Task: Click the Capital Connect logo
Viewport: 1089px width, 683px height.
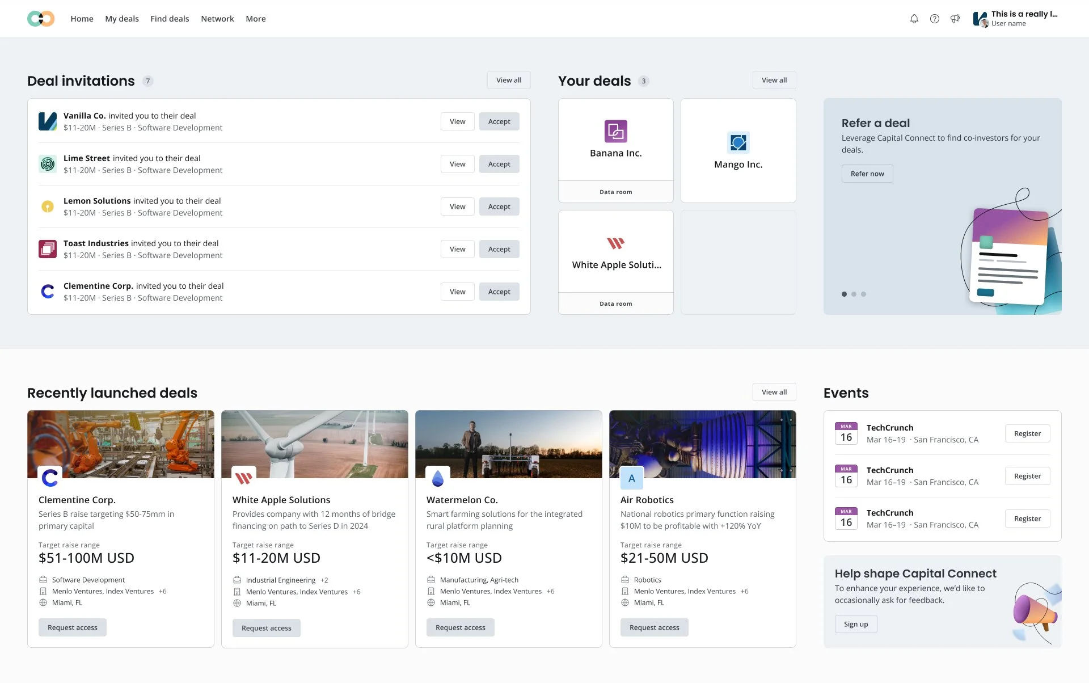Action: tap(41, 19)
